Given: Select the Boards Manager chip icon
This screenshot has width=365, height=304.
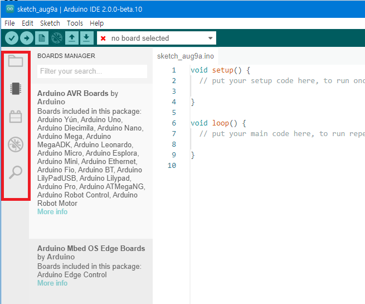Looking at the screenshot, I should (x=16, y=89).
